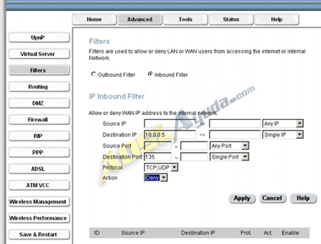
Task: Open the Action Deny dropdown
Action: point(155,177)
